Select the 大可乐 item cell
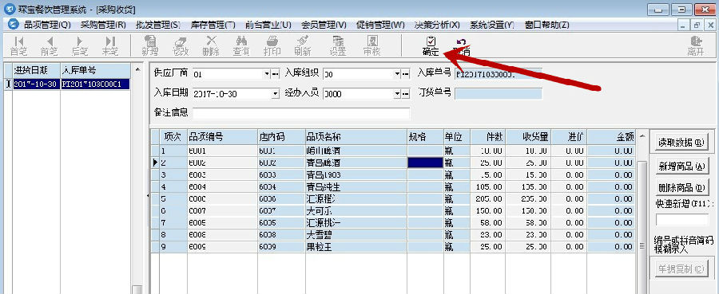The width and height of the screenshot is (719, 294). [x=356, y=210]
